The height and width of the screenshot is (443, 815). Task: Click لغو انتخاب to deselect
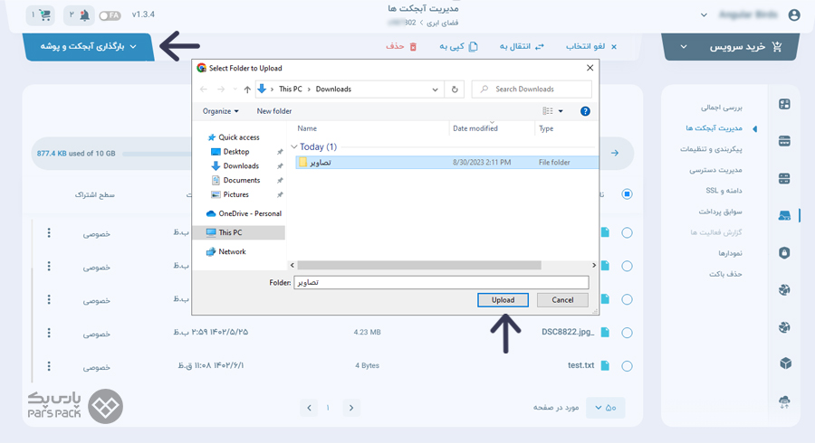591,46
